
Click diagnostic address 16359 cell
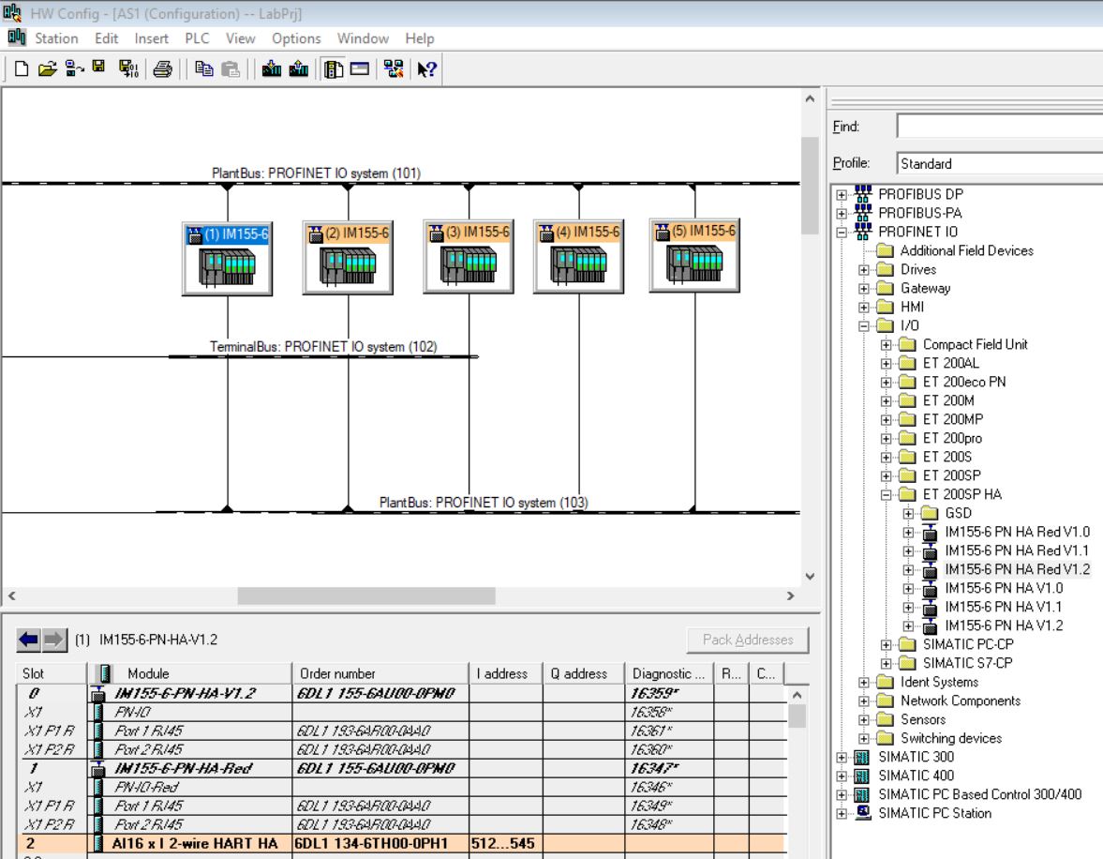[669, 694]
